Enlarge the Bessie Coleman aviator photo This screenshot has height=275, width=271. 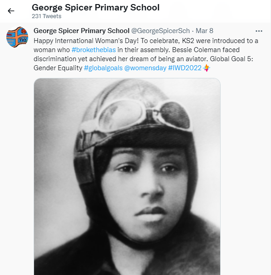pyautogui.click(x=127, y=176)
